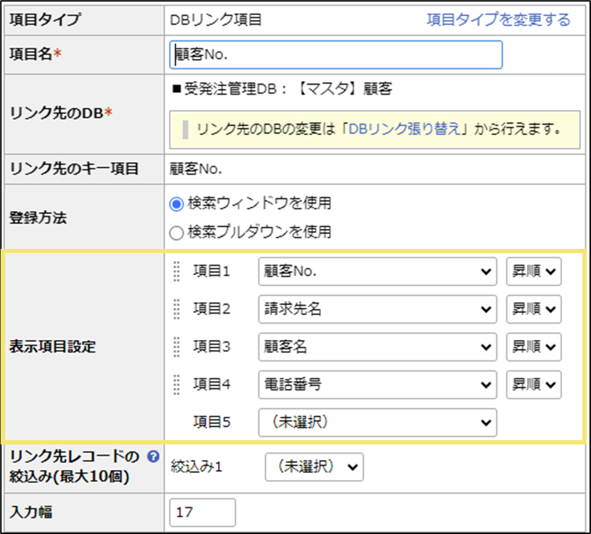591x534 pixels.
Task: Open the 項目4 dropdown showing 電話番号
Action: (377, 385)
